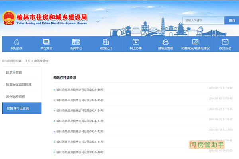
Task: Click the people icon above 建筑业管理
Action: coord(166,42)
